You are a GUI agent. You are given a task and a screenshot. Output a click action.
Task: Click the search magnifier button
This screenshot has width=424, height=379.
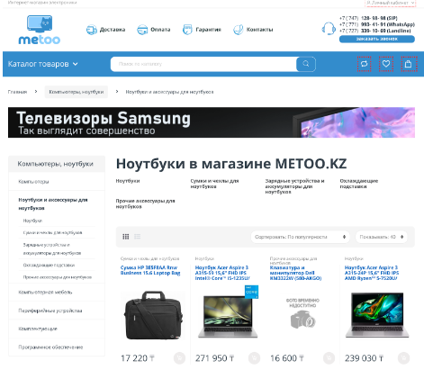click(306, 64)
